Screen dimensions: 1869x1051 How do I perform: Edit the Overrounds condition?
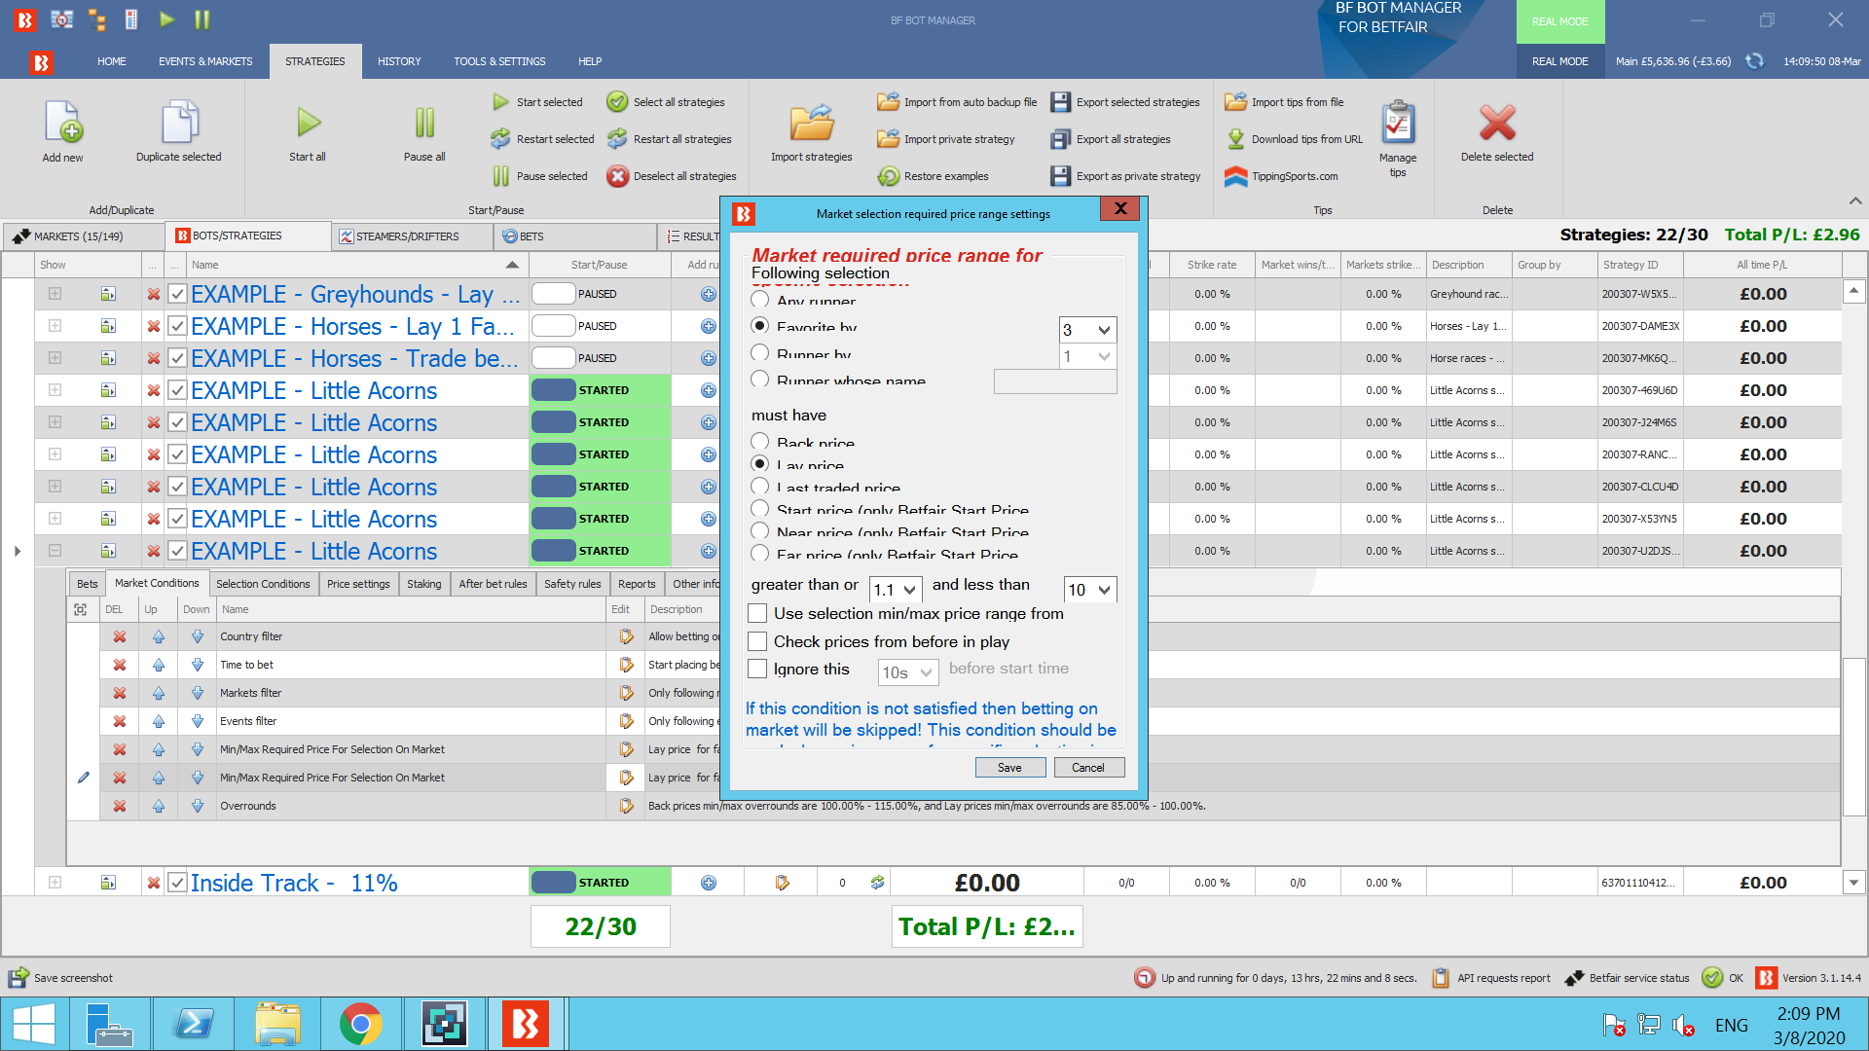click(626, 806)
